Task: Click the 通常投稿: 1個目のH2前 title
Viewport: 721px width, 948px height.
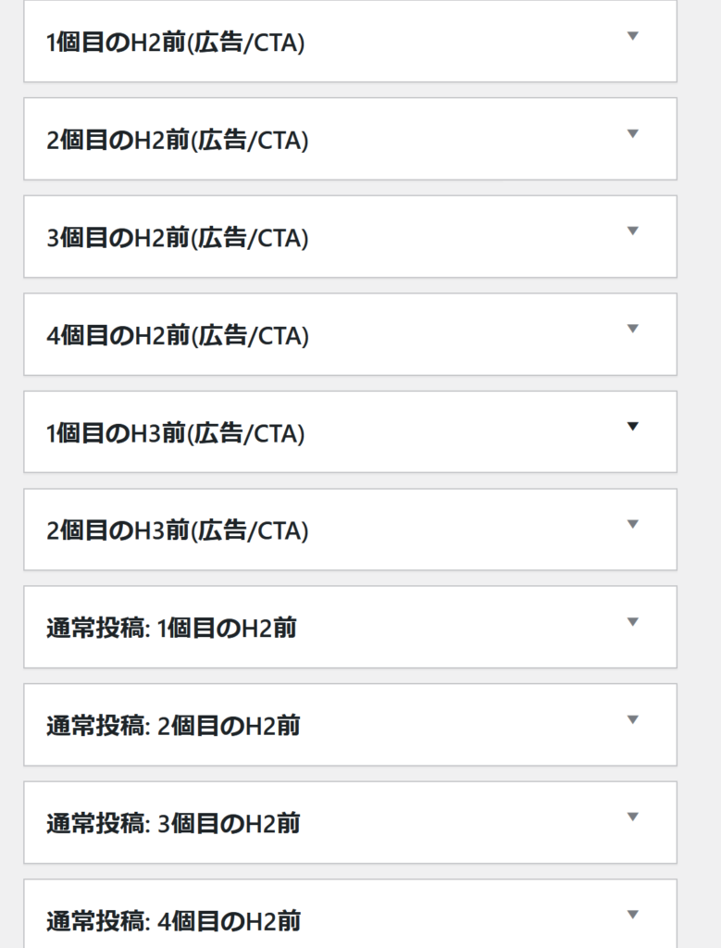Action: [171, 629]
